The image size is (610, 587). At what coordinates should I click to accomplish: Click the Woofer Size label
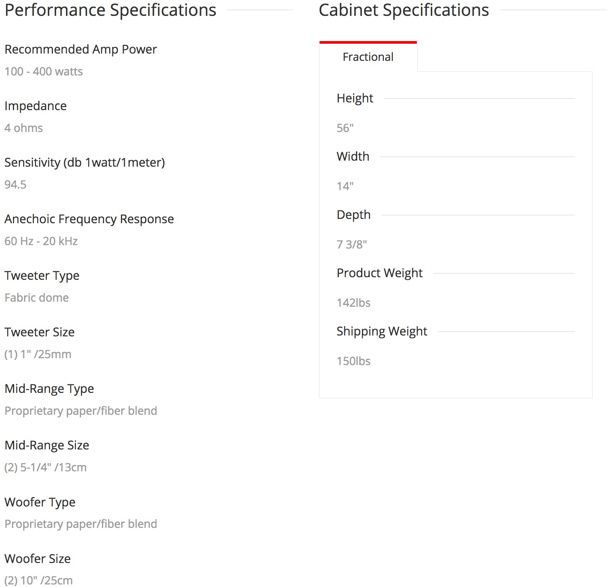38,559
